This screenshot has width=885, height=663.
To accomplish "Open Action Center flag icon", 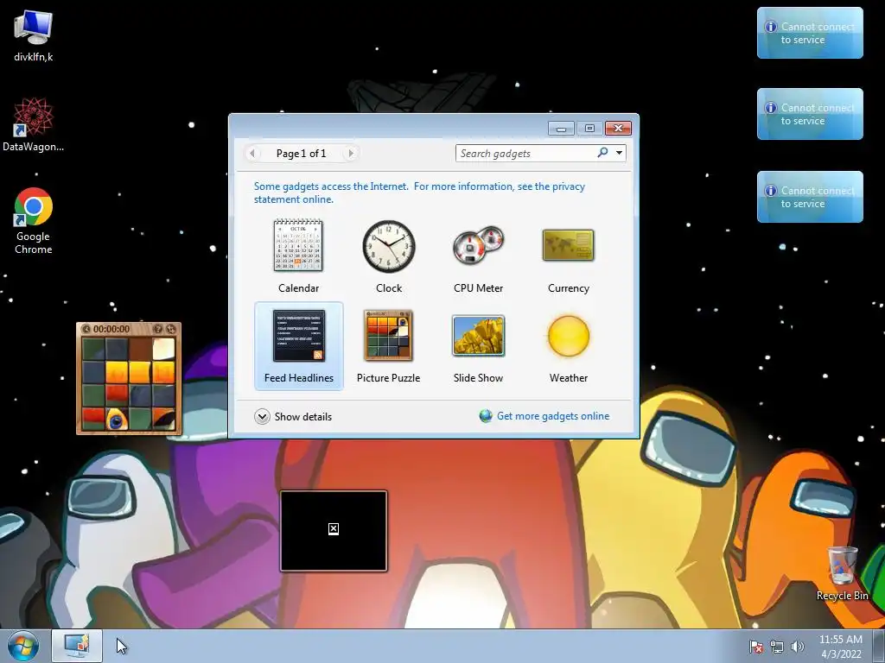I will (x=755, y=647).
